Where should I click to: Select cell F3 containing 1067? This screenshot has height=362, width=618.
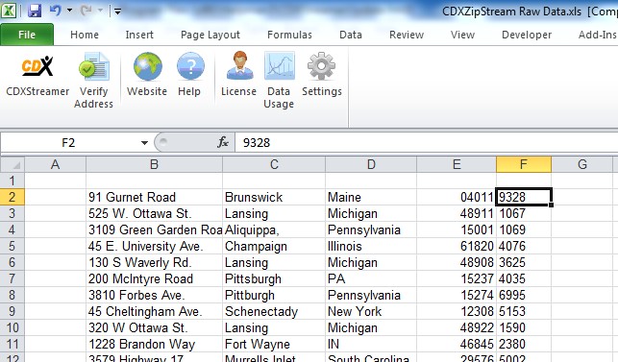[524, 213]
